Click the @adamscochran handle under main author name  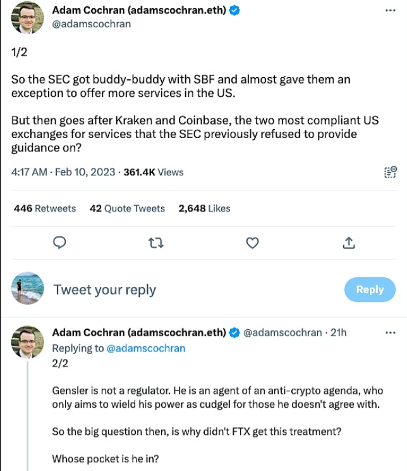(x=91, y=24)
